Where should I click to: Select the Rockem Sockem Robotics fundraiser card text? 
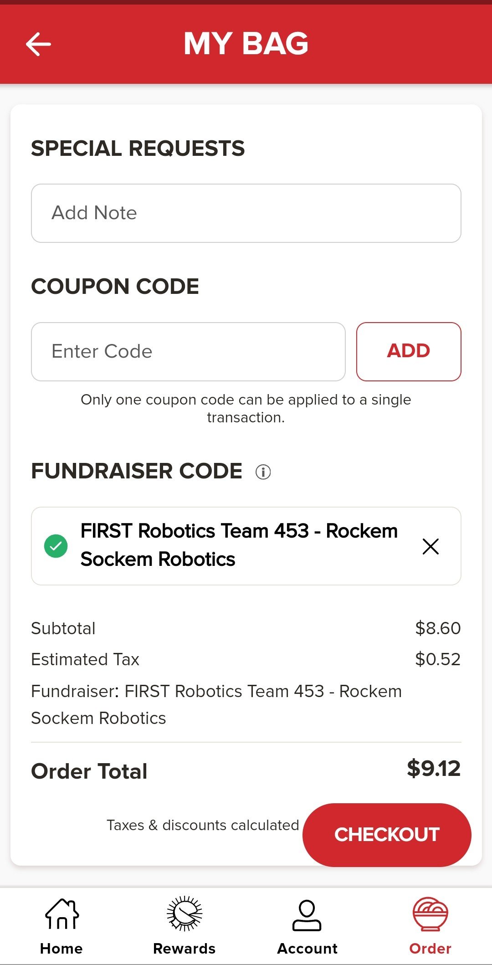239,545
